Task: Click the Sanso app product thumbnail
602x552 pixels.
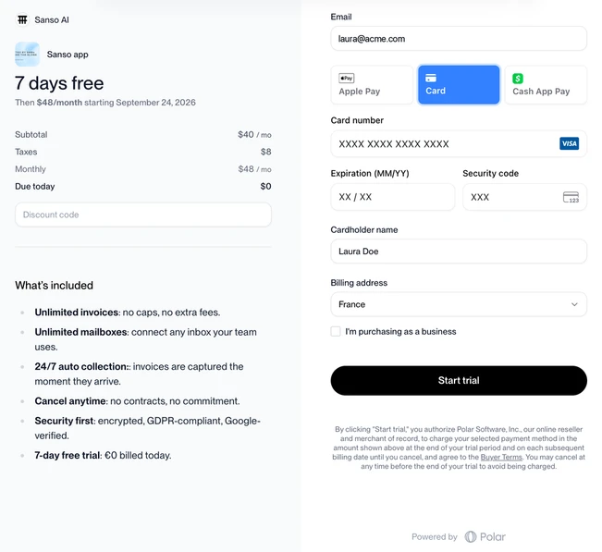Action: [x=27, y=55]
